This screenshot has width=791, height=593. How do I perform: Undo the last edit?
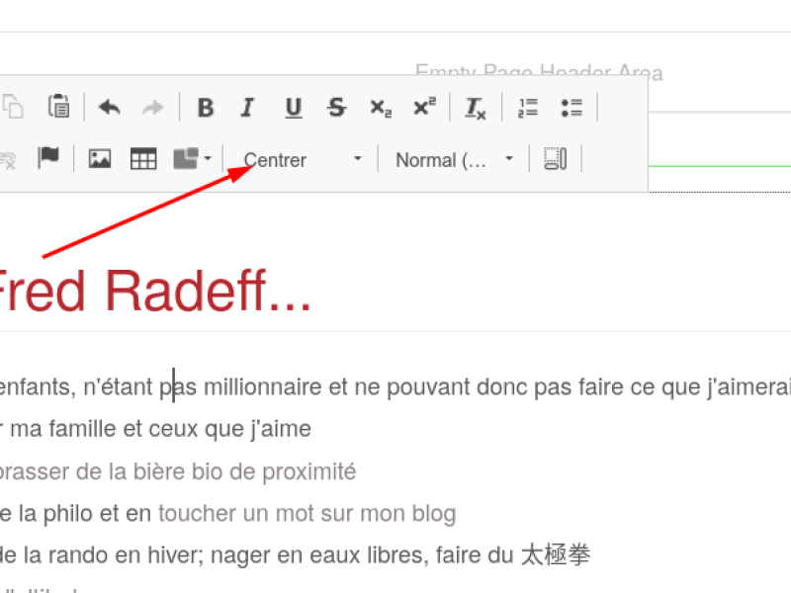(110, 108)
